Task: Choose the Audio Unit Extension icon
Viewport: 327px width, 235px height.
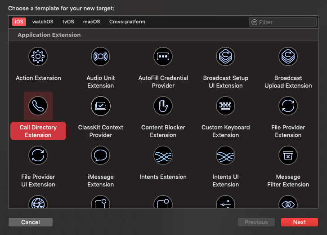Action: tap(100, 57)
